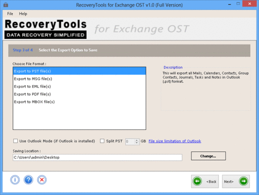Click the Split PST GB value field
Image resolution: width=259 pixels, height=195 pixels.
[130, 141]
